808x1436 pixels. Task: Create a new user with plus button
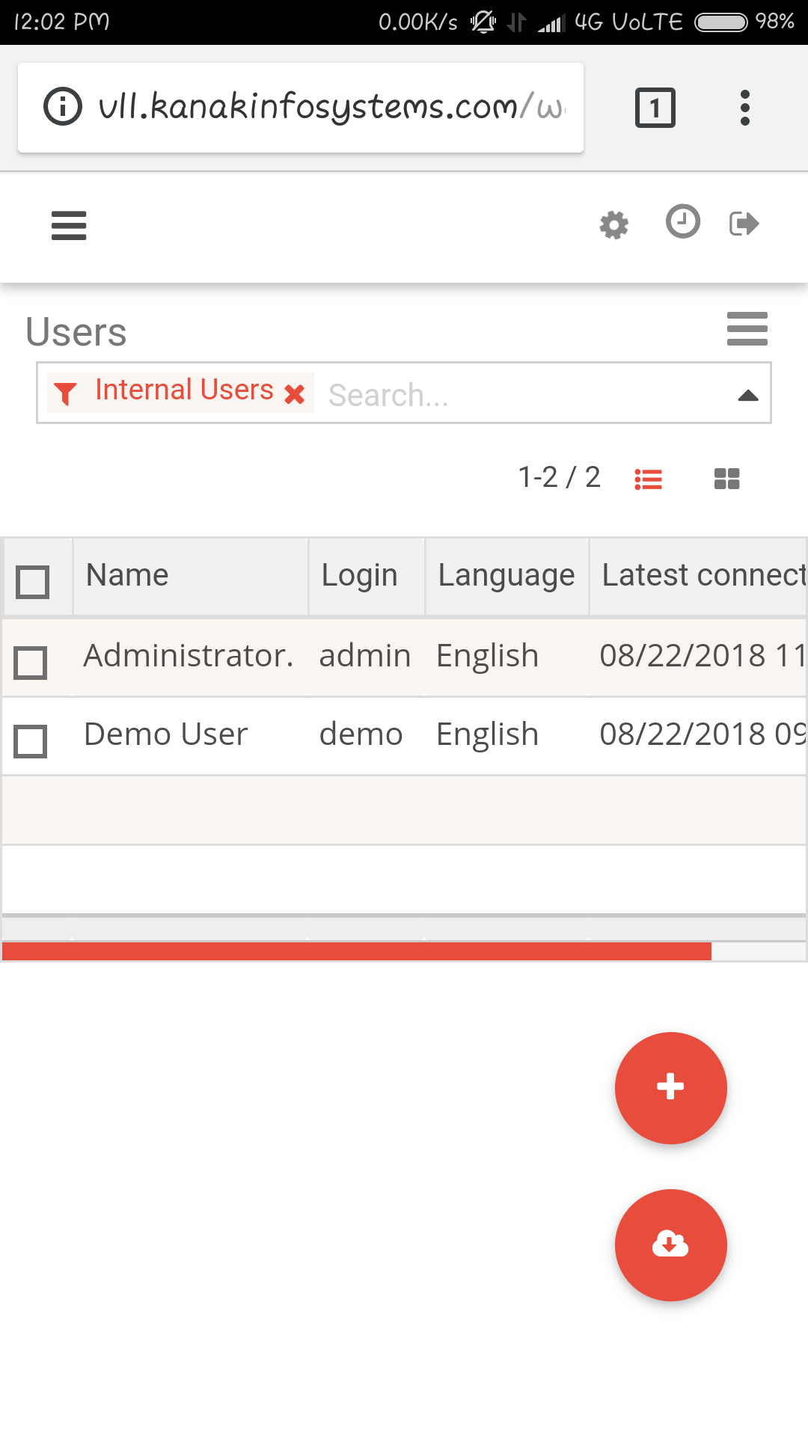(670, 1087)
